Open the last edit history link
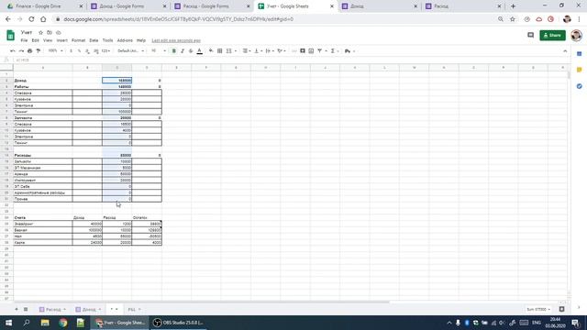Viewport: 587px width, 330px height. (x=176, y=40)
